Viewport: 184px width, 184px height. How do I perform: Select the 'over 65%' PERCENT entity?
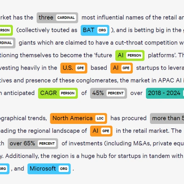pyautogui.click(x=33, y=144)
